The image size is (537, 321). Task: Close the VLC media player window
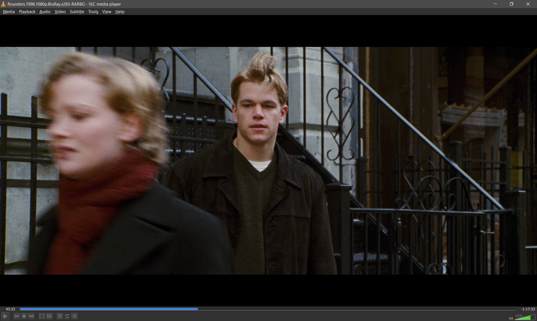pyautogui.click(x=528, y=4)
